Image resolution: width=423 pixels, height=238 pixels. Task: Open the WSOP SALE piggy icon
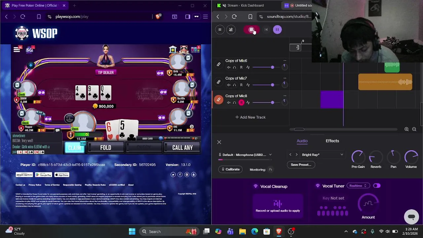[x=184, y=50]
